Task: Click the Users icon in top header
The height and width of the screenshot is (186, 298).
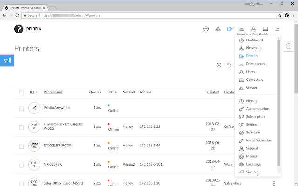Action: [253, 29]
